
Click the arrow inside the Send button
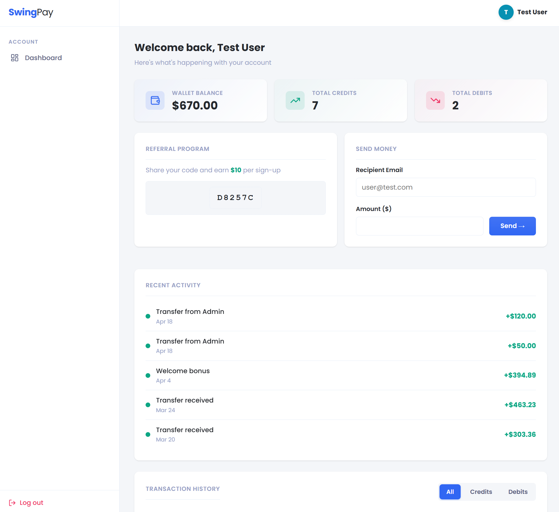click(x=522, y=226)
